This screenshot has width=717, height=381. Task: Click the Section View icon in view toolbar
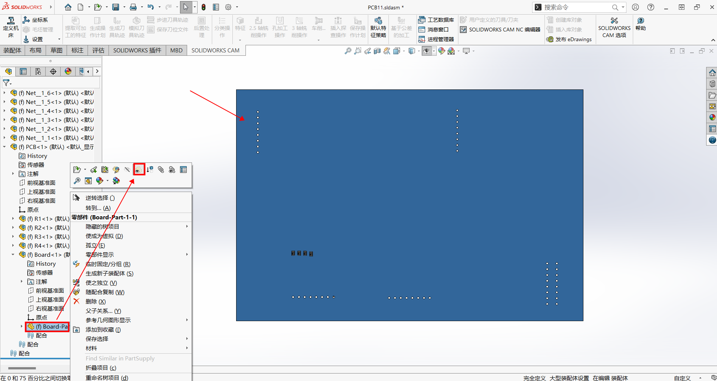pos(377,51)
